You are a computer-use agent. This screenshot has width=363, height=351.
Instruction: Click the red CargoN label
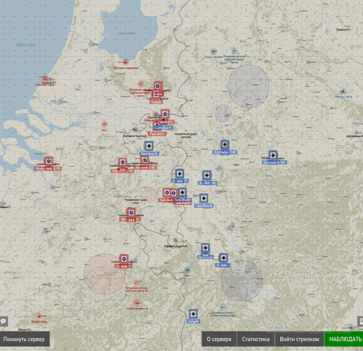(156, 102)
